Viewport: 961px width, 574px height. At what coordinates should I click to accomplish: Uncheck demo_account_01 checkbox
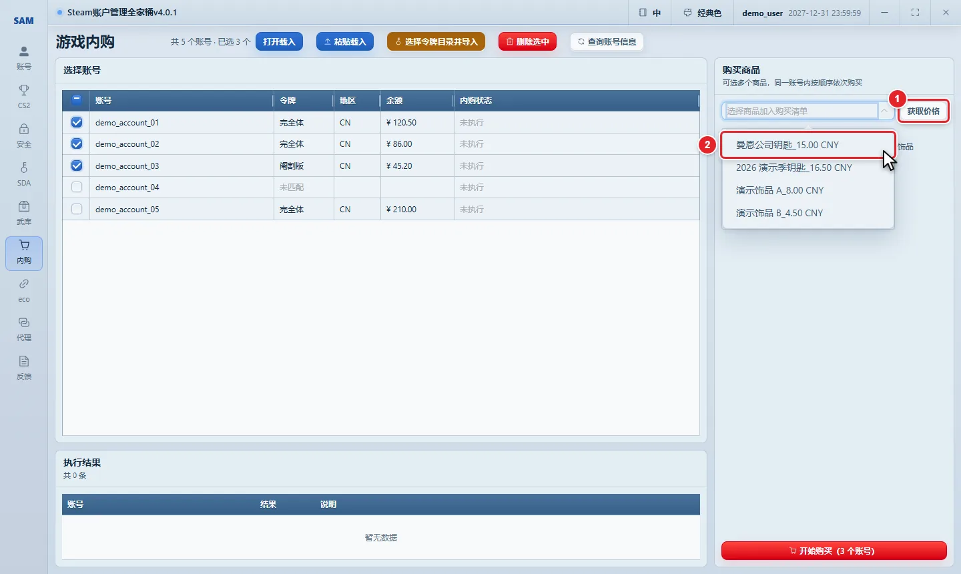pyautogui.click(x=77, y=122)
